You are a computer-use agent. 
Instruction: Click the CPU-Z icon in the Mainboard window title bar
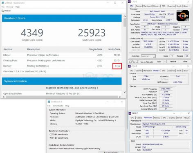130,113
